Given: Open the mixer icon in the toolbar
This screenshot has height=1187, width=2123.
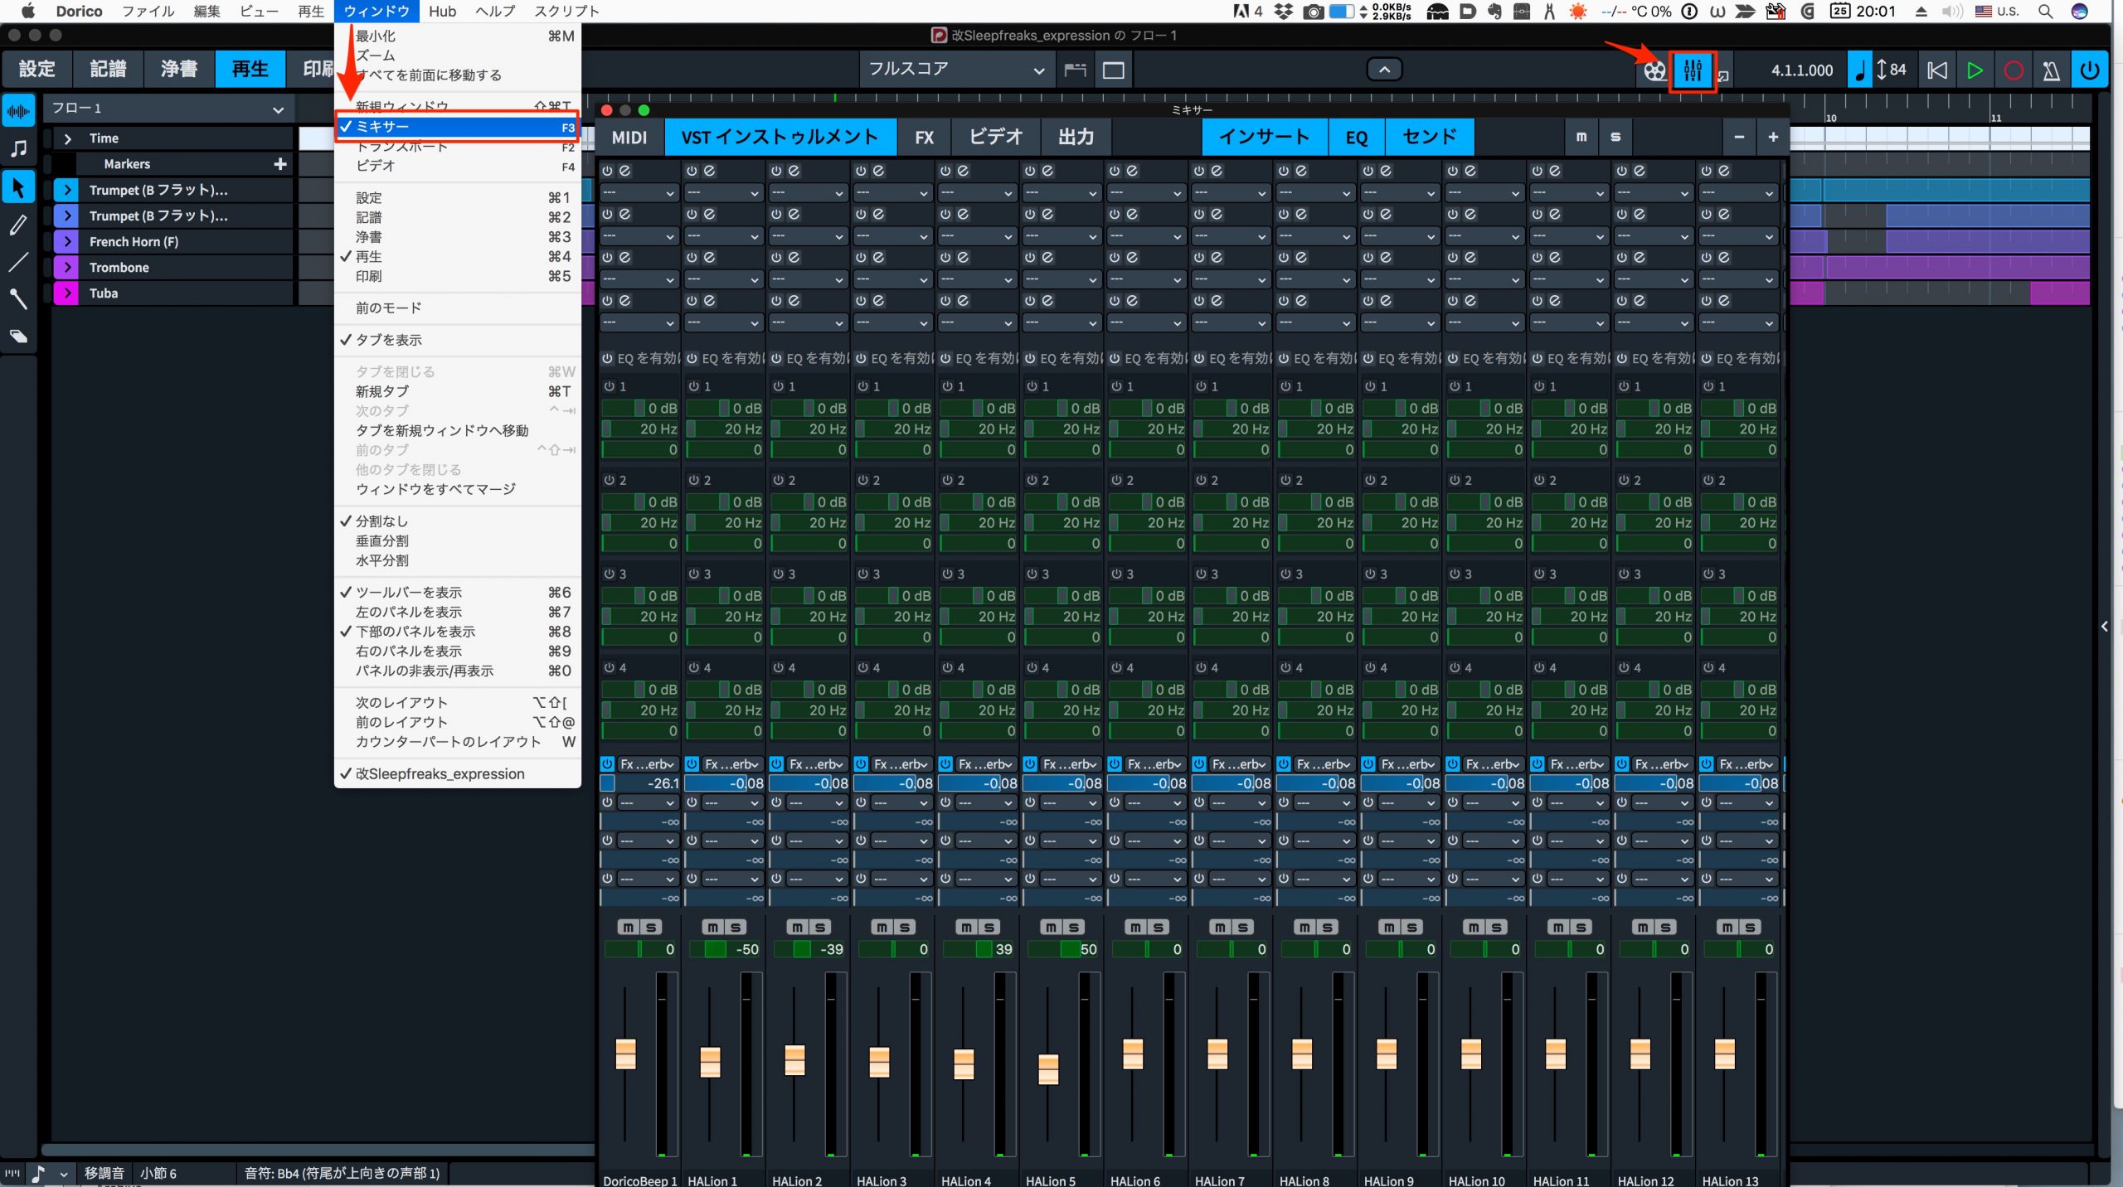Looking at the screenshot, I should 1692,70.
